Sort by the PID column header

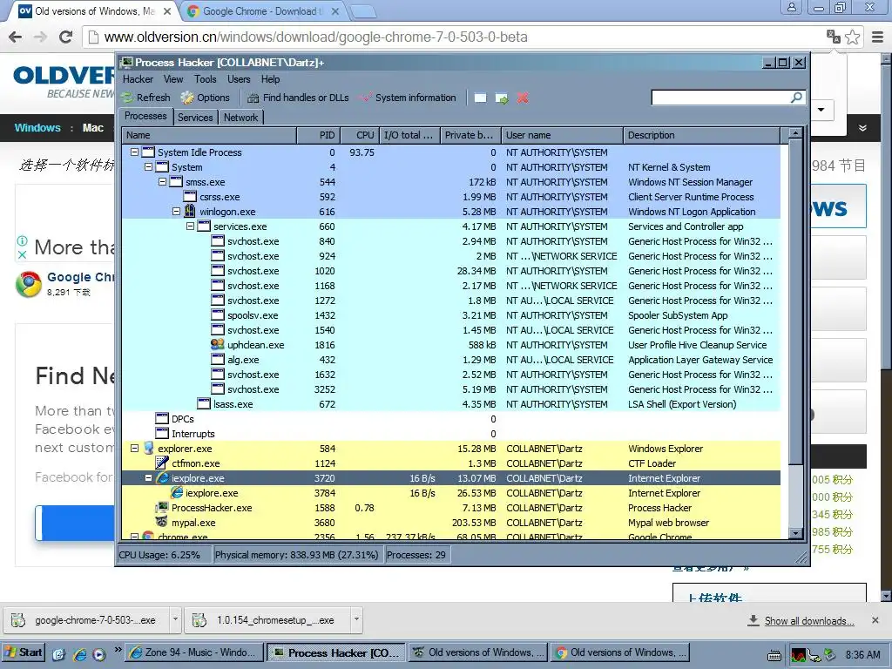(x=319, y=135)
